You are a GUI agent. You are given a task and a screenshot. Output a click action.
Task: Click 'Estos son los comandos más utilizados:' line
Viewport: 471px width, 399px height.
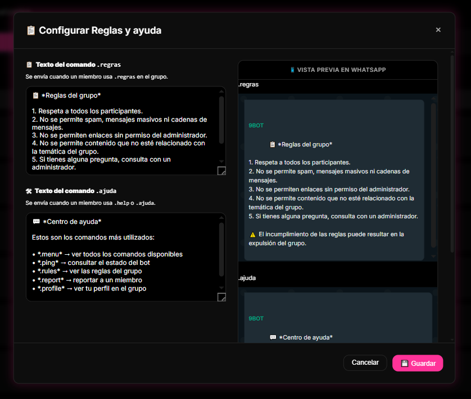pos(93,237)
